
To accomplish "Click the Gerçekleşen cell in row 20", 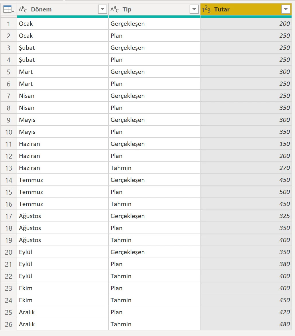I will point(154,252).
